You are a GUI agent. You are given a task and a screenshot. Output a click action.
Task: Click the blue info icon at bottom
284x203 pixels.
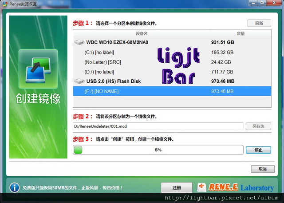(15, 187)
